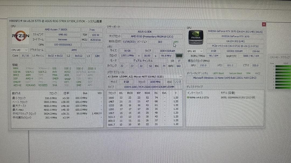The height and width of the screenshot is (163, 291).
Task: Click the memory clock indicator icon beside 99.8 MHz
Action: point(179,56)
